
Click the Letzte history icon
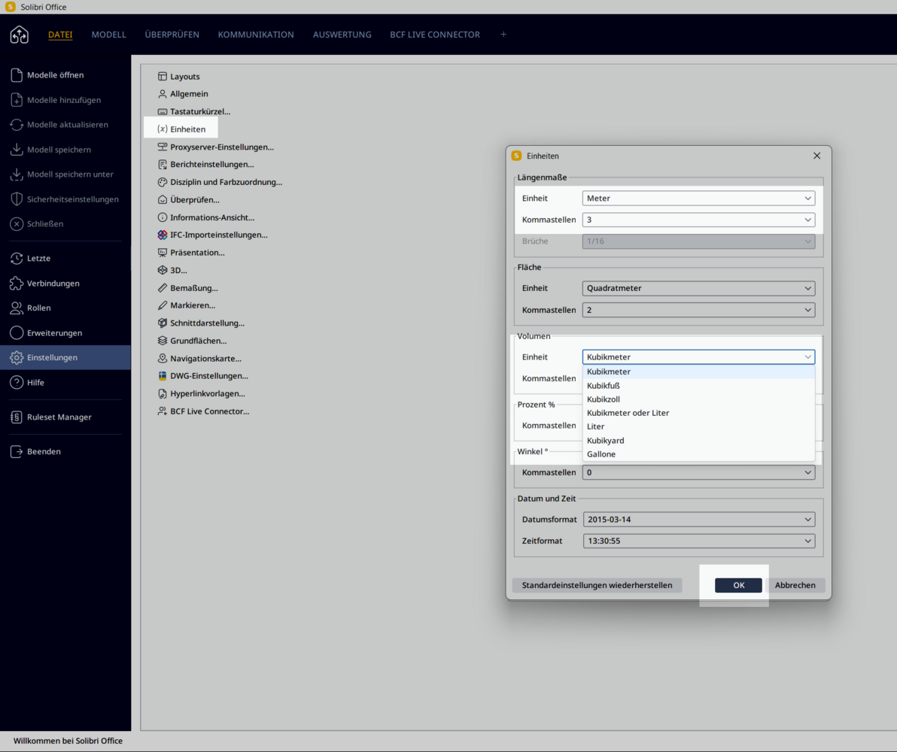[x=17, y=259]
